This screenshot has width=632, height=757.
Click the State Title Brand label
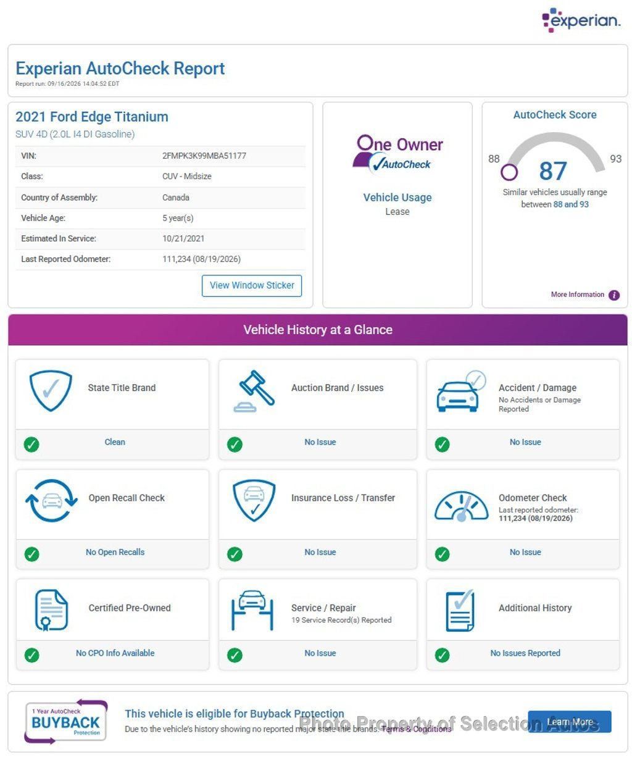122,388
